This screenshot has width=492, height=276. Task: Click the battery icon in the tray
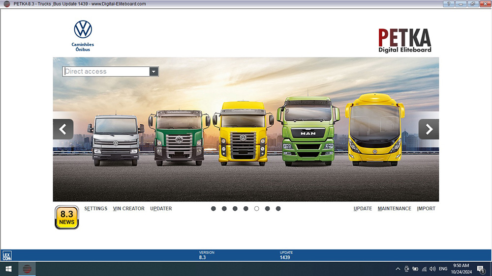click(415, 269)
